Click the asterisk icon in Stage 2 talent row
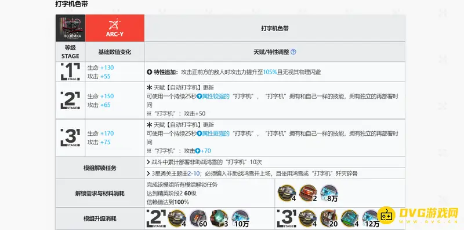 point(150,88)
